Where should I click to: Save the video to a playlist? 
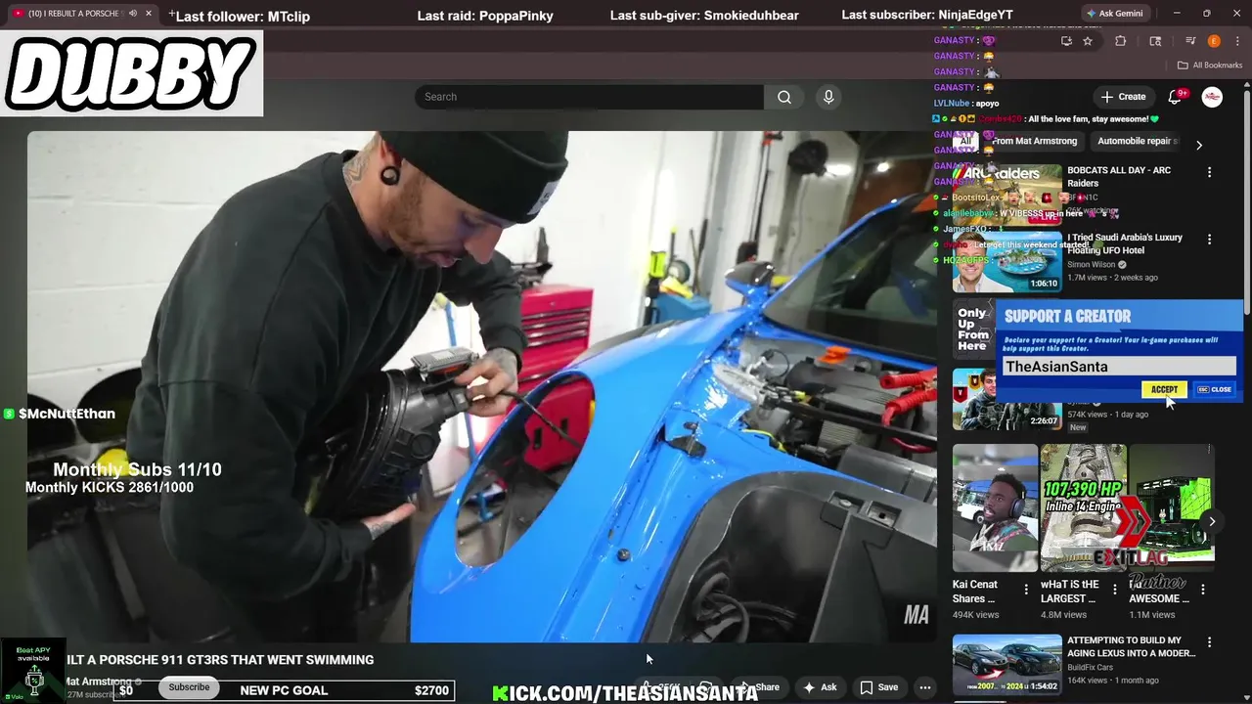[x=878, y=687]
